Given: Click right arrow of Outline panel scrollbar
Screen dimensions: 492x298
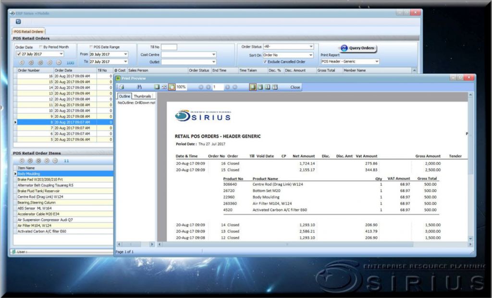Looking at the screenshot, I should tap(152, 244).
